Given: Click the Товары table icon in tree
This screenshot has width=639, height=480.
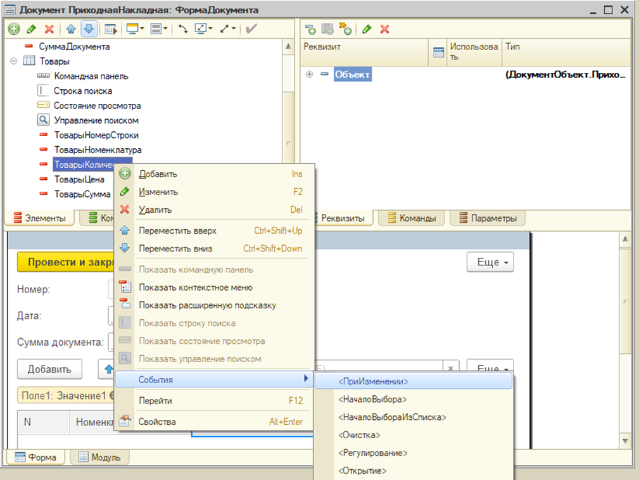Looking at the screenshot, I should tap(29, 61).
